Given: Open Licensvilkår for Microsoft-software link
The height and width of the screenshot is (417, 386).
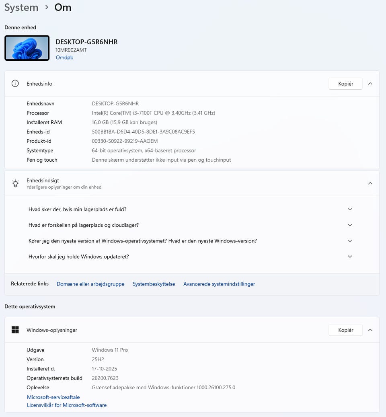Looking at the screenshot, I should (x=67, y=405).
